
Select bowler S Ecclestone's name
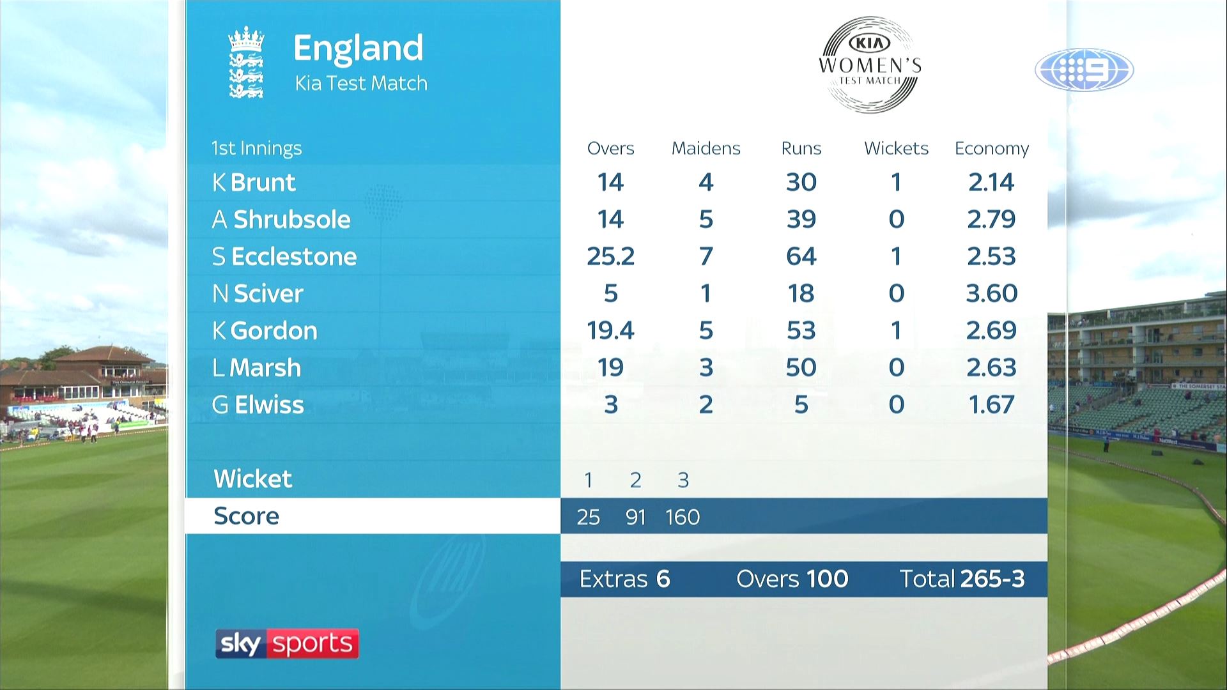(284, 257)
